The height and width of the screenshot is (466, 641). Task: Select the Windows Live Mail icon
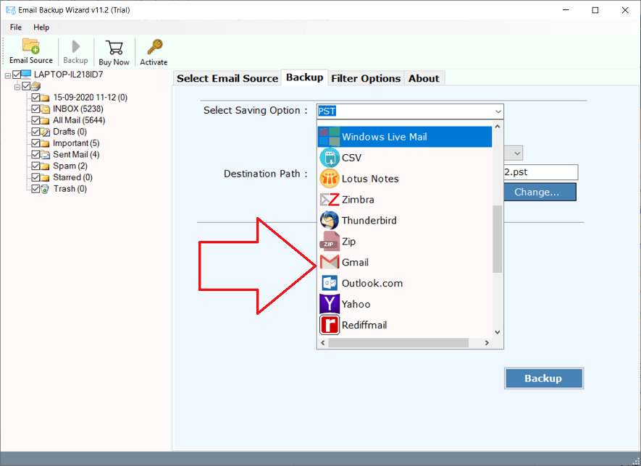(x=329, y=137)
